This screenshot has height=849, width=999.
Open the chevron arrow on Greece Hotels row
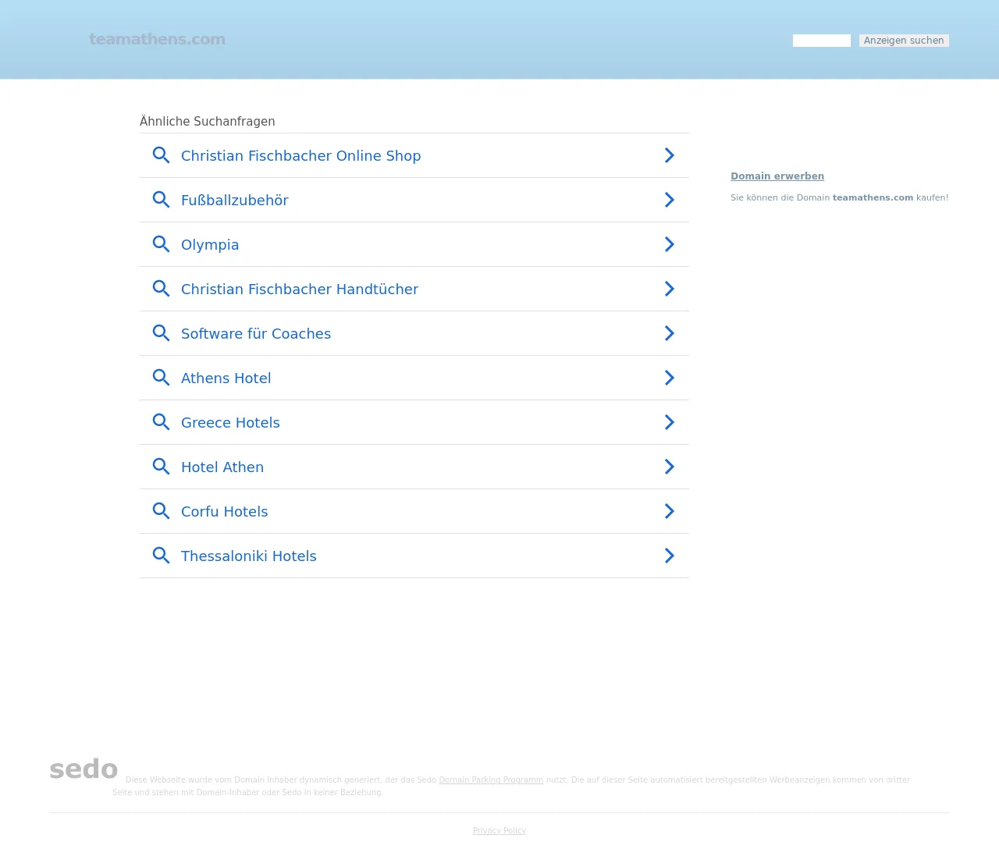670,422
